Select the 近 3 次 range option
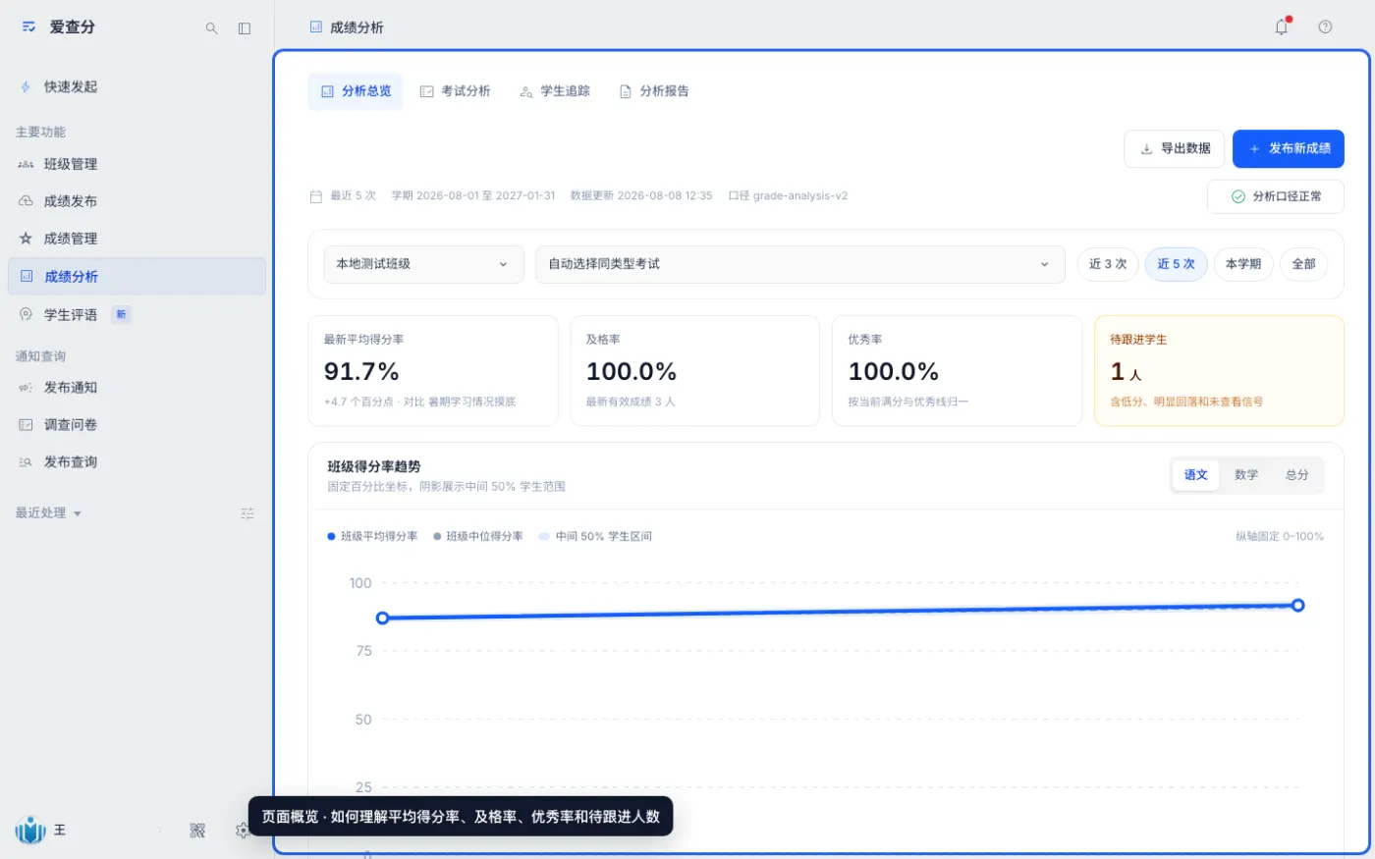Viewport: 1375px width, 859px height. [1108, 264]
